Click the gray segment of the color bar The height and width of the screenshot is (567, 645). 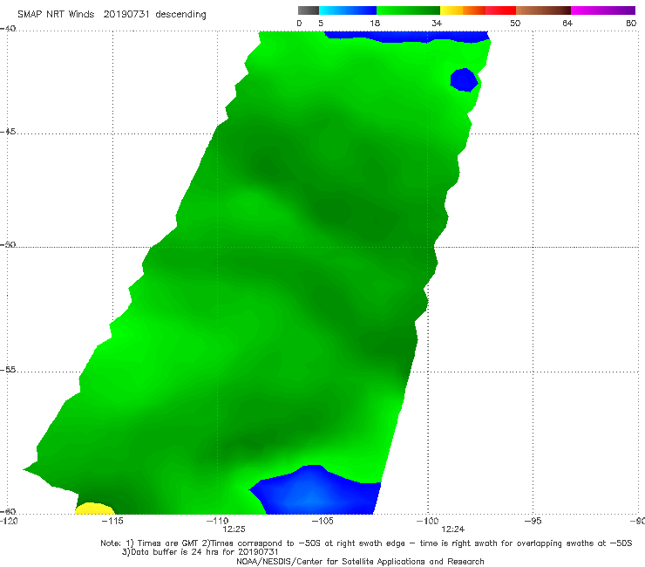309,10
